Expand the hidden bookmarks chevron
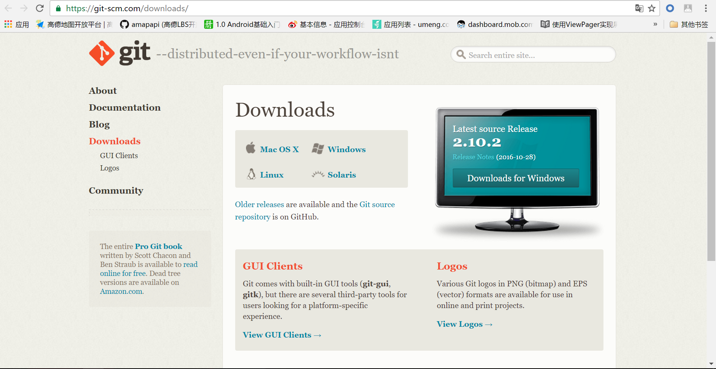The width and height of the screenshot is (716, 369). 655,24
